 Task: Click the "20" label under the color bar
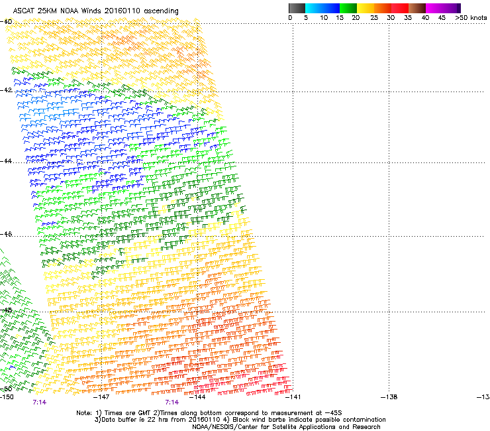(x=356, y=18)
